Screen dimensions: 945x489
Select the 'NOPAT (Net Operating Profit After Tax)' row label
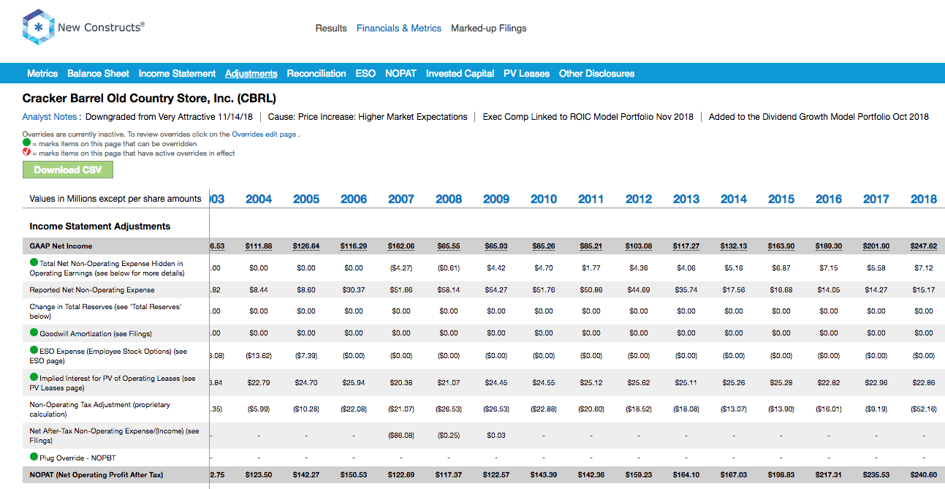click(96, 475)
